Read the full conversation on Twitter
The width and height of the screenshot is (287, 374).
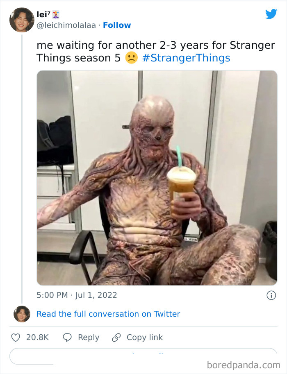click(108, 314)
